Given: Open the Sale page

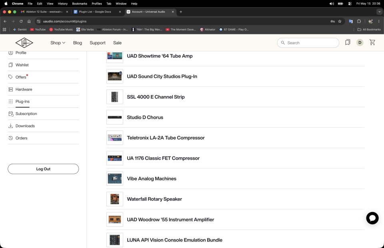Looking at the screenshot, I should [117, 43].
